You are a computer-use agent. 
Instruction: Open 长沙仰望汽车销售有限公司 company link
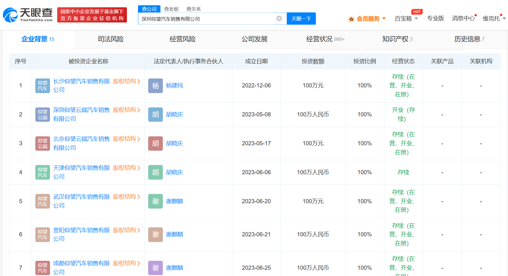pyautogui.click(x=81, y=86)
